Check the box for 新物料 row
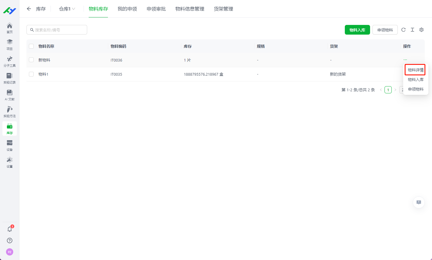432x260 pixels. tap(31, 60)
